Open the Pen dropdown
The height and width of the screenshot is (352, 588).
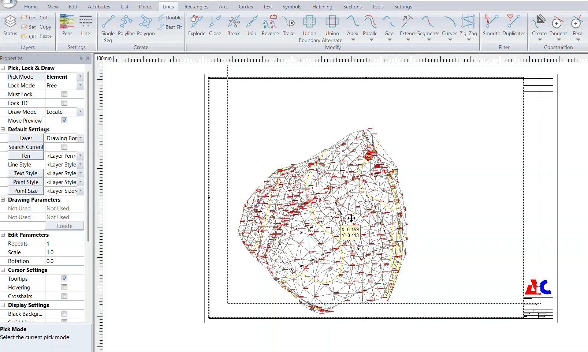(x=80, y=156)
